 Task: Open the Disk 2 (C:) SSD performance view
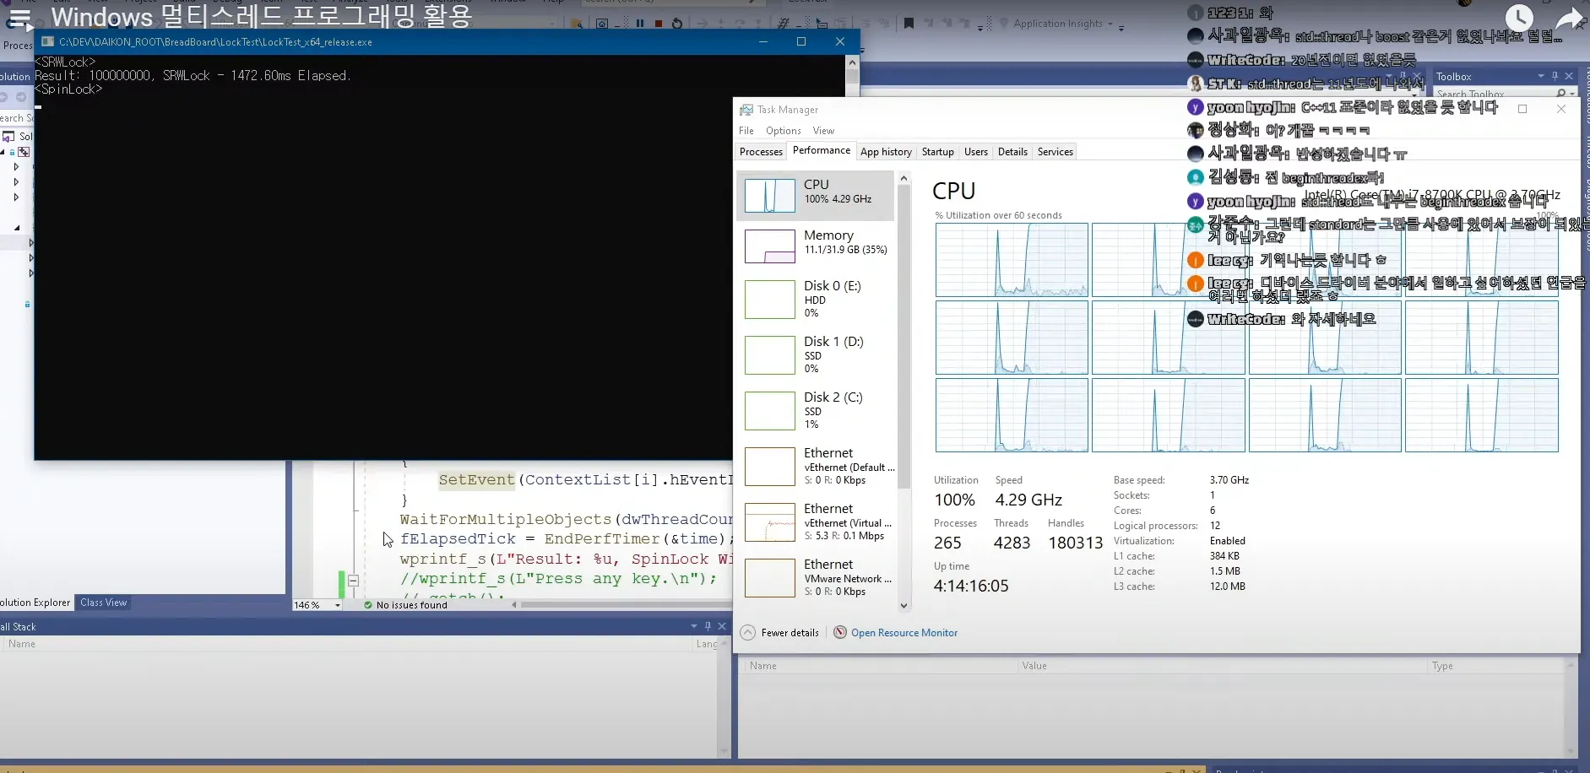(x=816, y=411)
